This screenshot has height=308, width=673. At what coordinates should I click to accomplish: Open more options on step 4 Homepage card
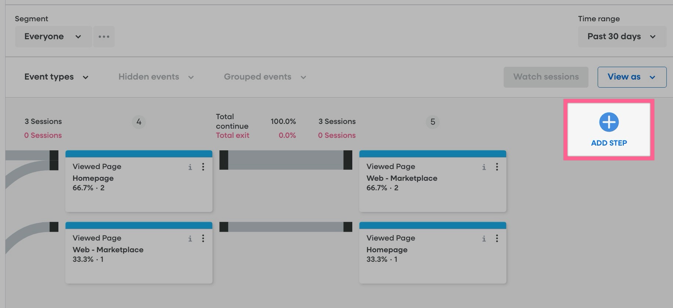point(203,167)
